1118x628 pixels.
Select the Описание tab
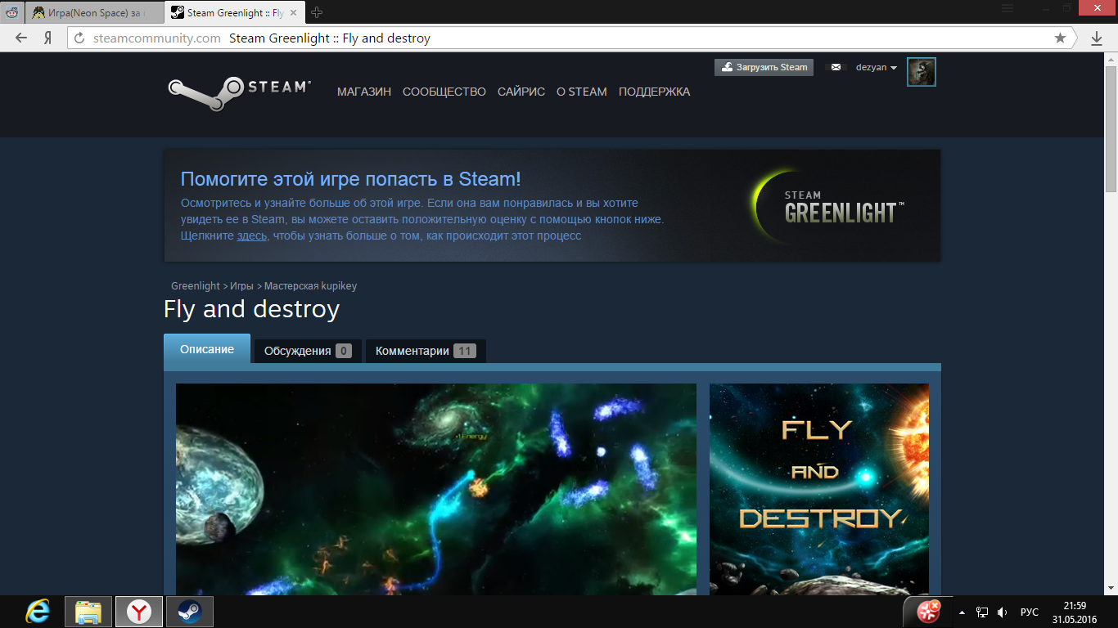point(207,349)
